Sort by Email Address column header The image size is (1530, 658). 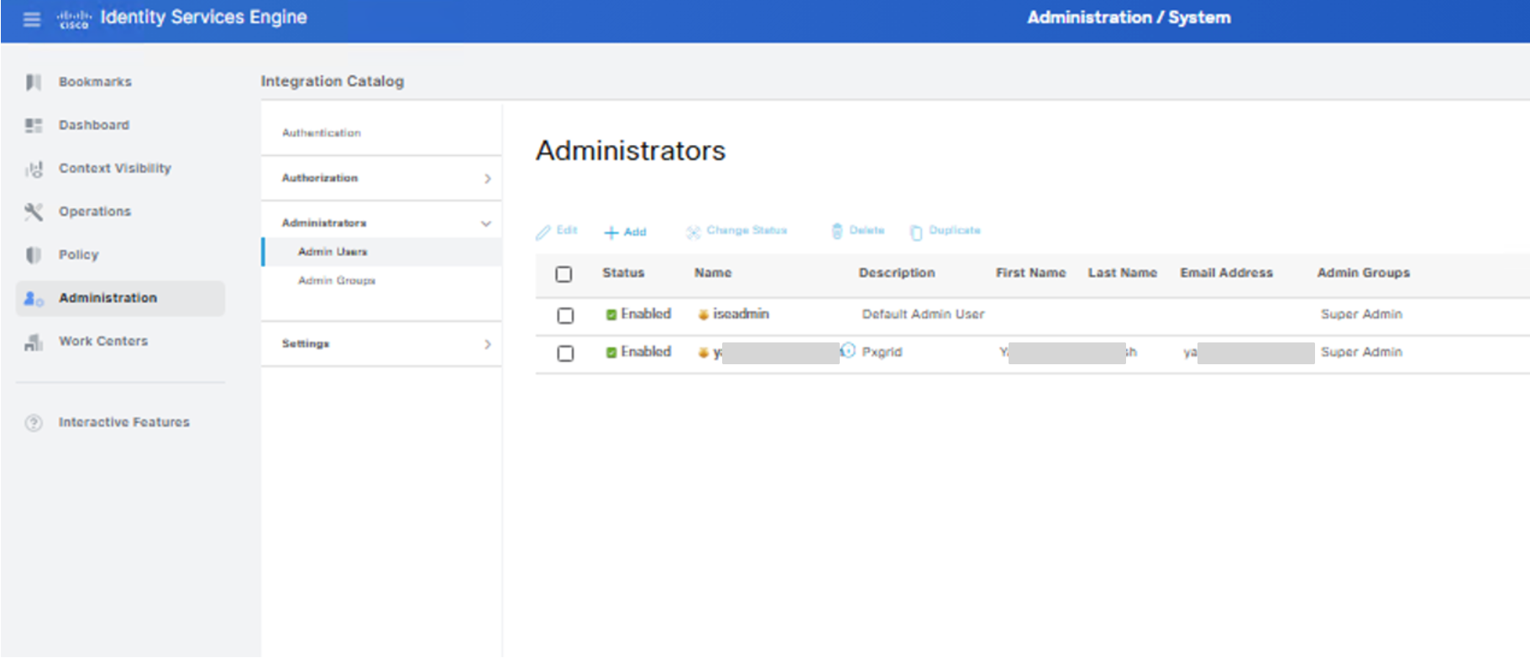point(1227,273)
